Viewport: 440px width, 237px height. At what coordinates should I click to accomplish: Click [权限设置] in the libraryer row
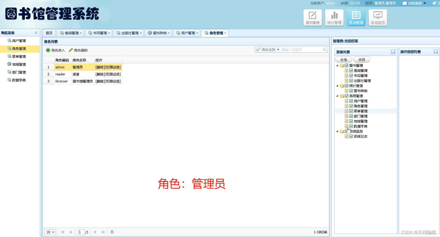point(113,81)
